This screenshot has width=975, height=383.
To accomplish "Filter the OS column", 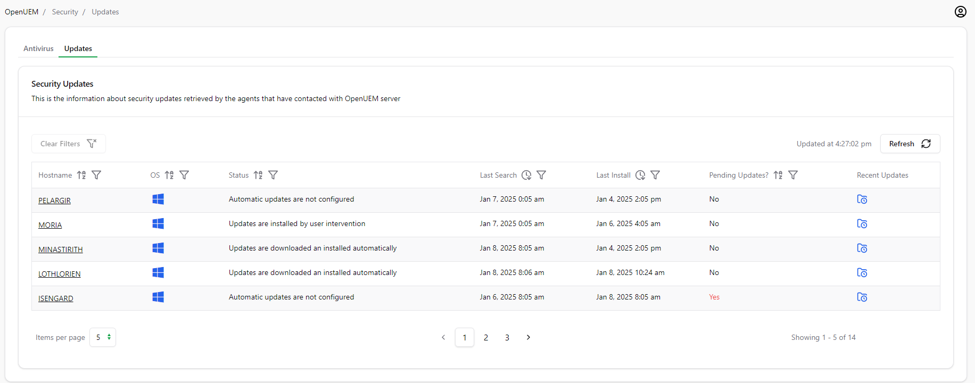I will (x=184, y=175).
